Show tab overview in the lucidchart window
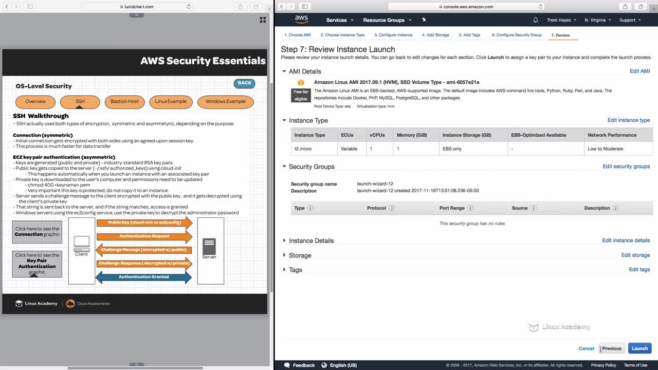Screen dimensions: 658x370 pos(256,7)
